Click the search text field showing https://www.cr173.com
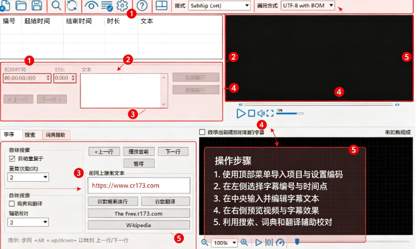Viewport: 418px width, 249px height. (139, 186)
